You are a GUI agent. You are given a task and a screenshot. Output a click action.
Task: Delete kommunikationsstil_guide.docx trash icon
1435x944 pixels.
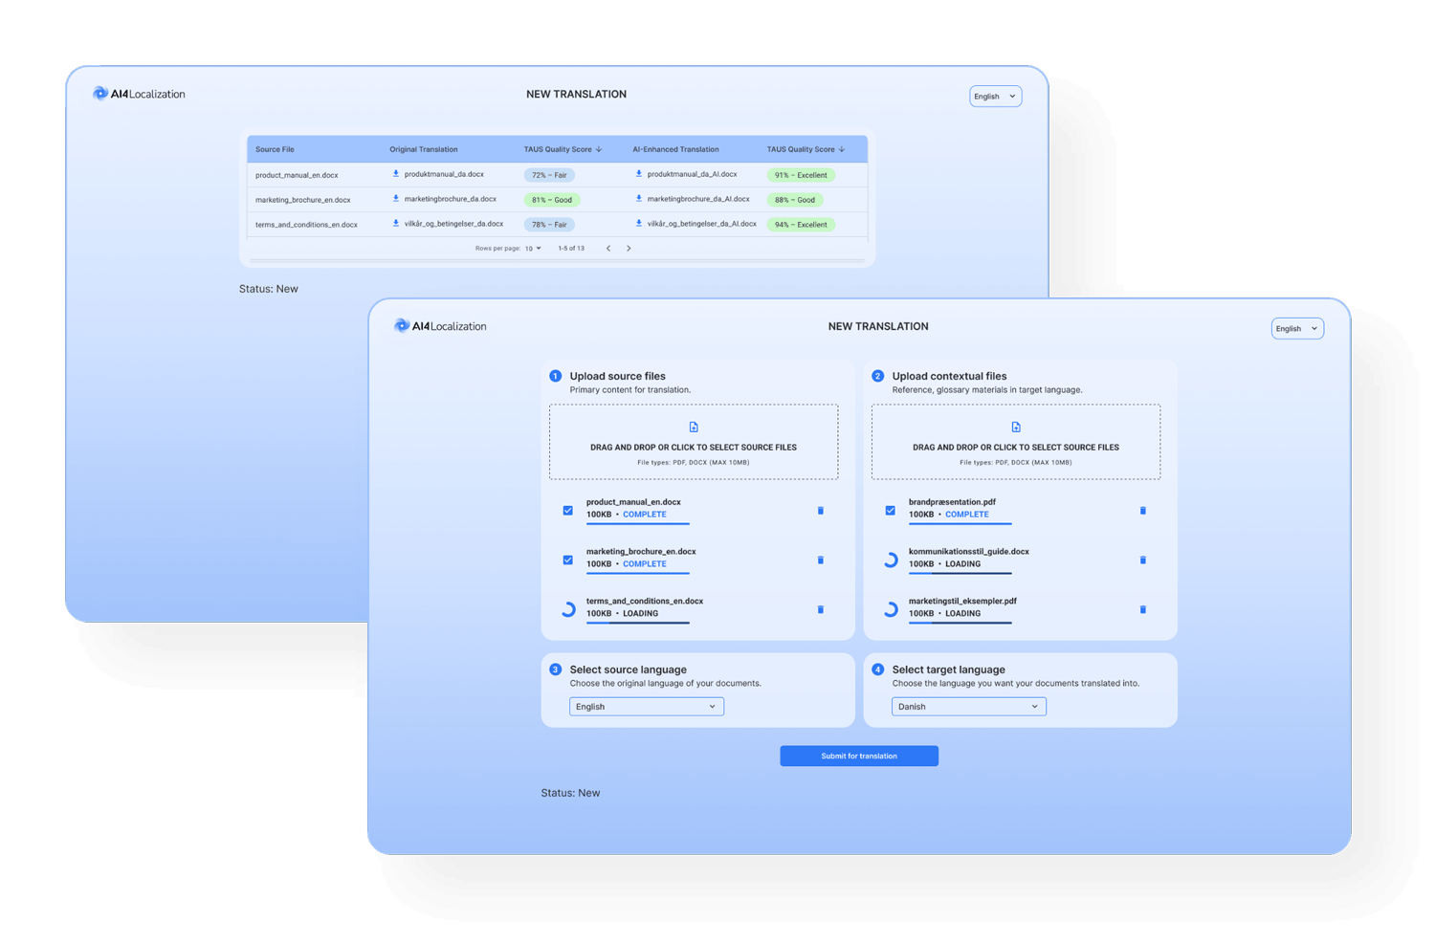[1142, 560]
